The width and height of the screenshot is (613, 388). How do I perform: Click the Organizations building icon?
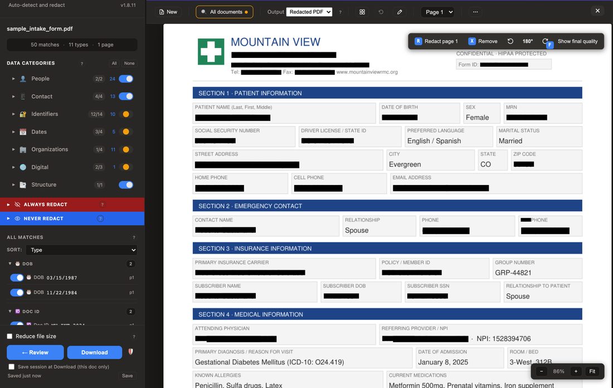tap(23, 149)
